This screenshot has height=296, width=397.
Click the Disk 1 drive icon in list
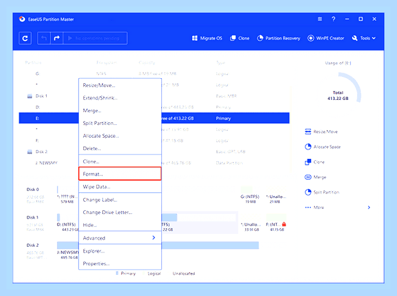(x=29, y=96)
